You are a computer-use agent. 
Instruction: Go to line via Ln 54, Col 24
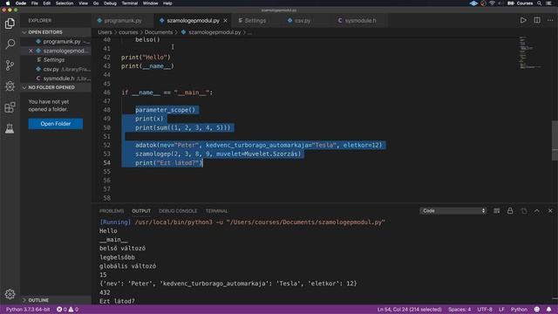pyautogui.click(x=409, y=310)
